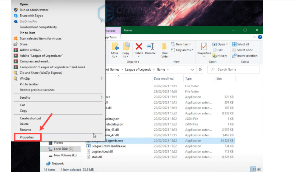Choose Troubleshoot compatibility

coord(38,27)
